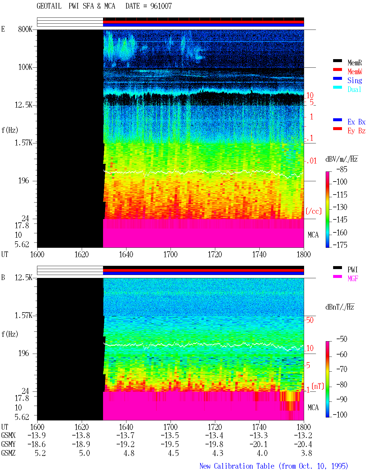379x471 pixels.
Task: Click the 1640 UT tick label under the E panel
Action: tap(126, 254)
